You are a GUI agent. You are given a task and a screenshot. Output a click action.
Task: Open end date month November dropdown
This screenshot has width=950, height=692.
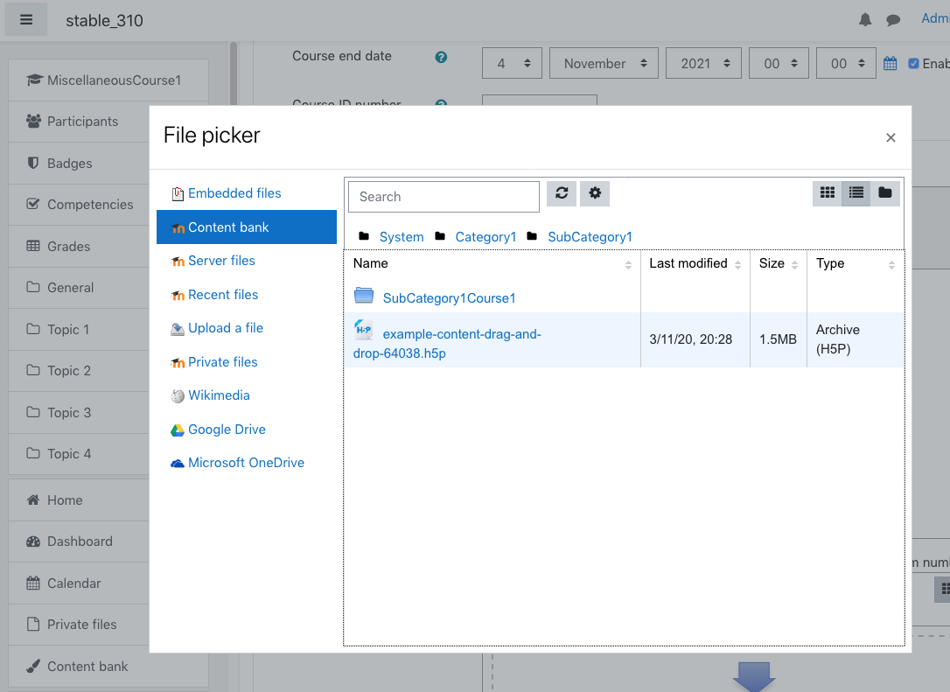point(604,63)
